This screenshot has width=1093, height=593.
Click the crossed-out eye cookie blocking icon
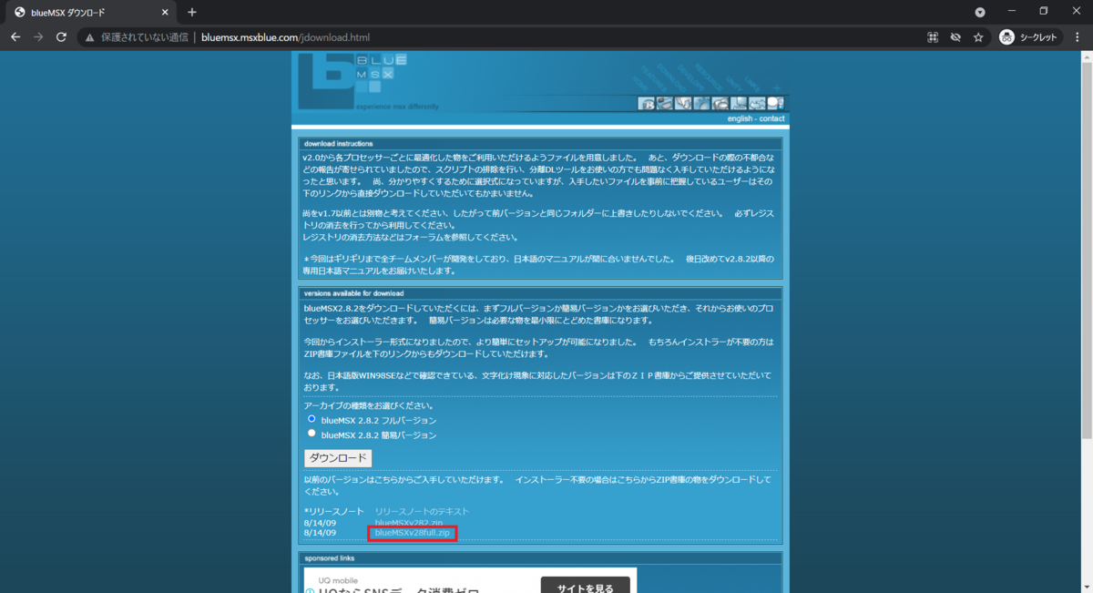pyautogui.click(x=955, y=37)
